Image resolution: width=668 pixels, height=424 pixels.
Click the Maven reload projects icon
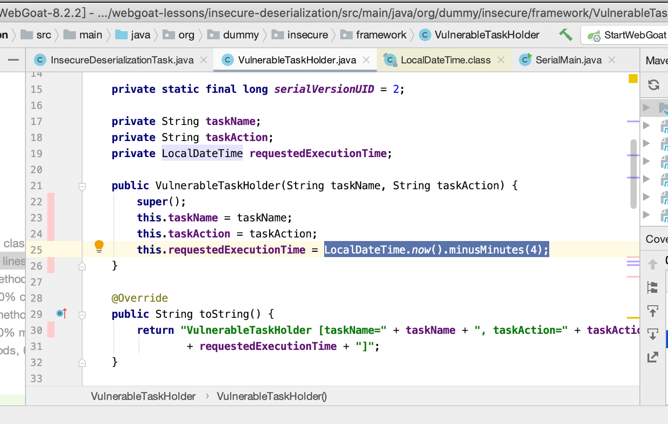(x=654, y=85)
